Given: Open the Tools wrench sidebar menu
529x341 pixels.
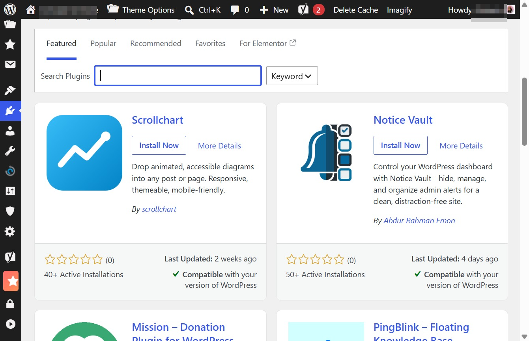Looking at the screenshot, I should [x=10, y=151].
